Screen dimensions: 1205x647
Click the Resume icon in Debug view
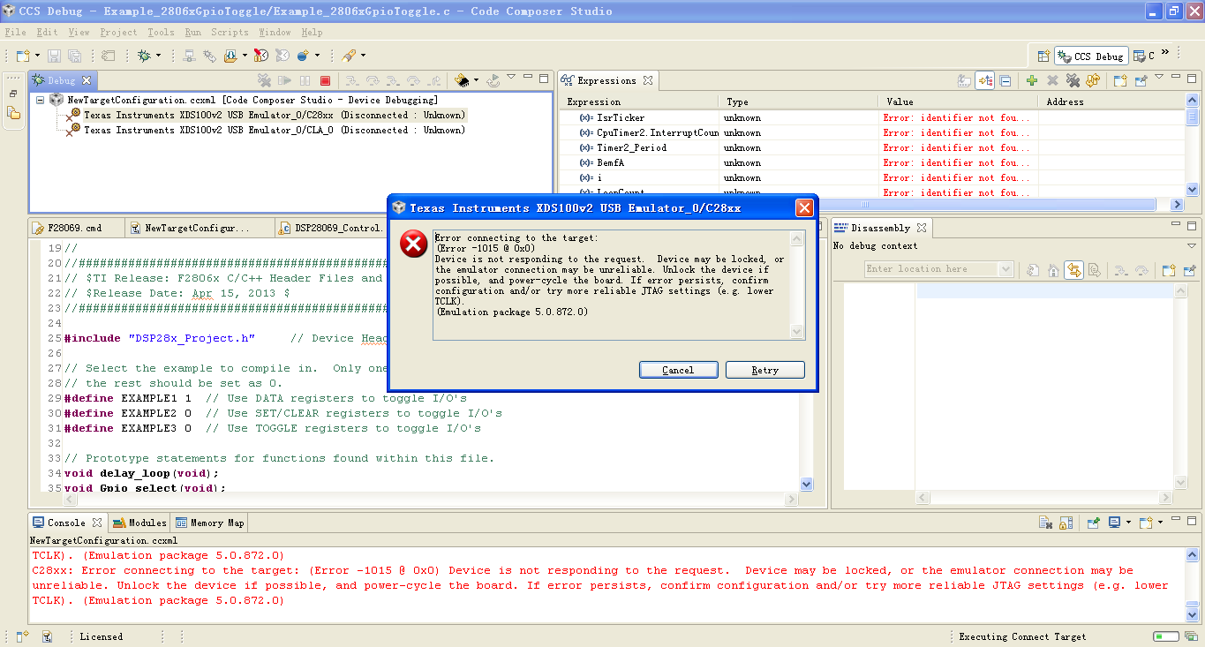click(x=284, y=80)
